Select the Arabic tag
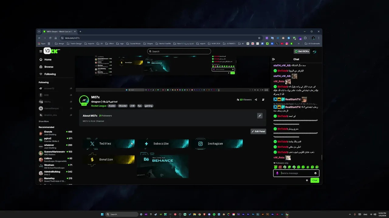 pos(112,106)
